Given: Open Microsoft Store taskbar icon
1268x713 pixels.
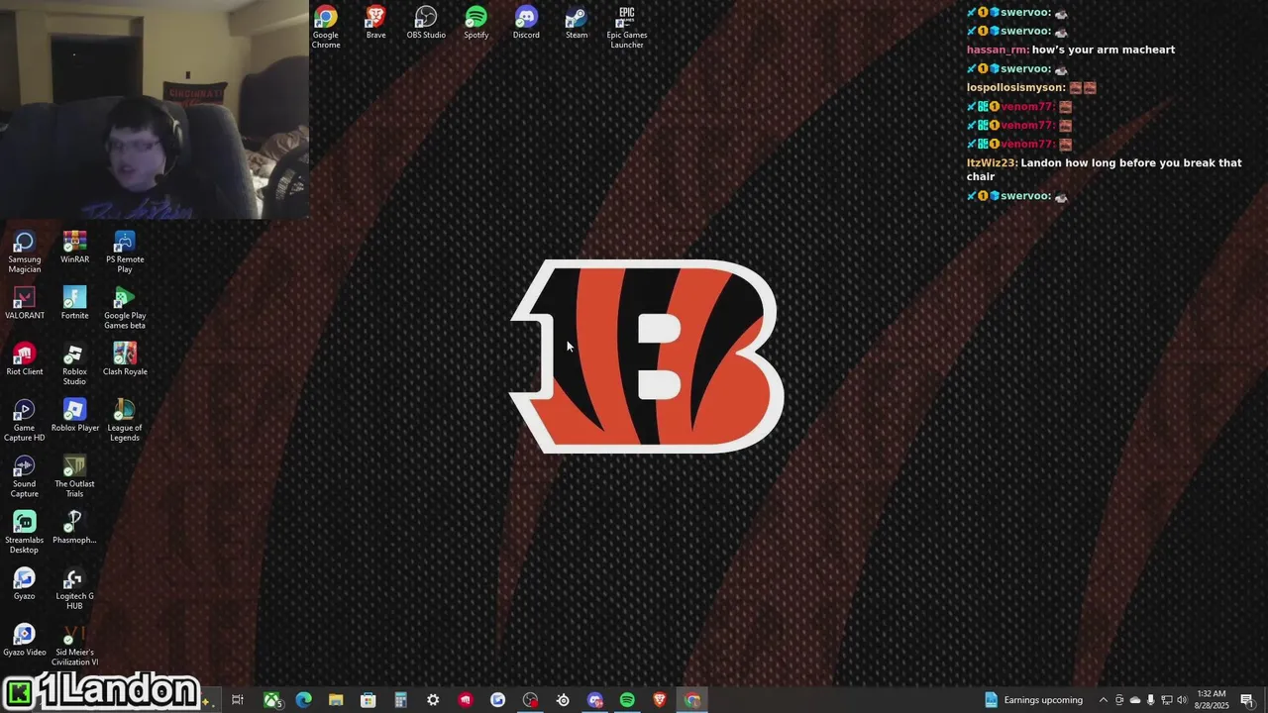Looking at the screenshot, I should [x=368, y=700].
